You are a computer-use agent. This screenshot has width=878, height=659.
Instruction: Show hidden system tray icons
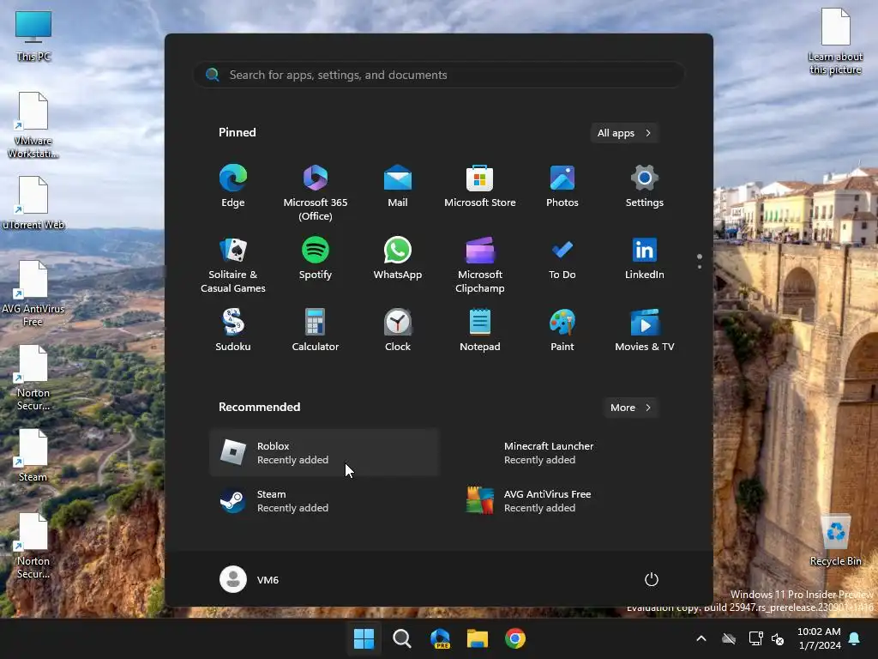701,638
